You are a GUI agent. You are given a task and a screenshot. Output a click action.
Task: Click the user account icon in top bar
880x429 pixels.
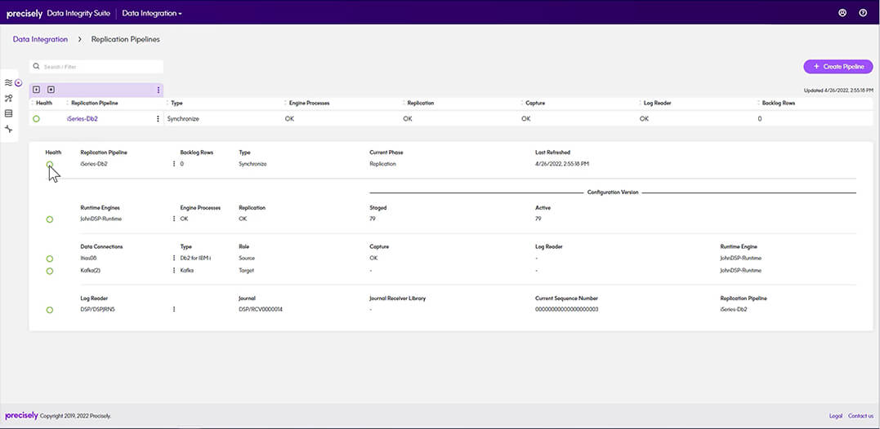click(842, 13)
